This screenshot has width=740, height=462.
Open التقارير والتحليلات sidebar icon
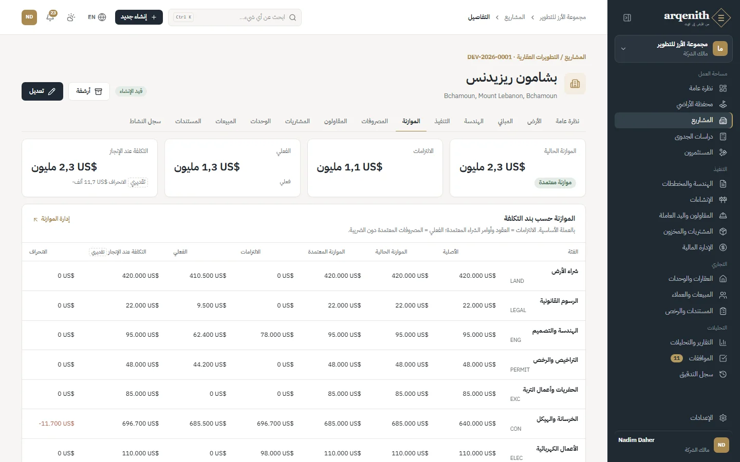tap(723, 342)
